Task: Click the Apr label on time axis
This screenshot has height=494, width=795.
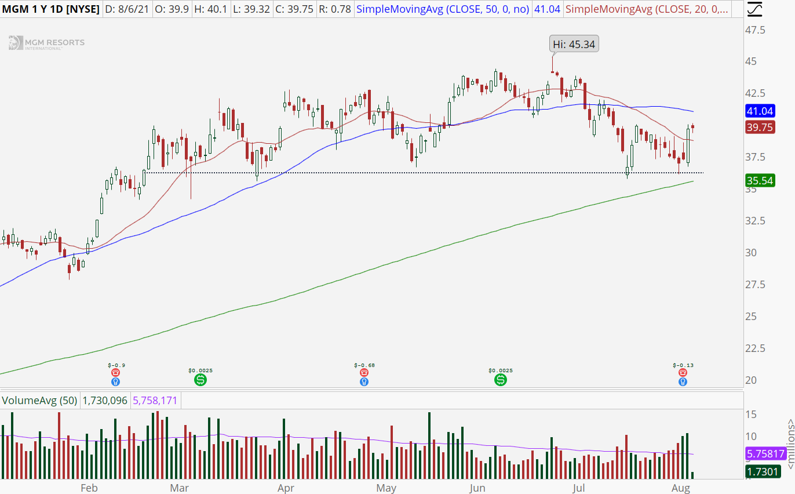Action: 285,488
